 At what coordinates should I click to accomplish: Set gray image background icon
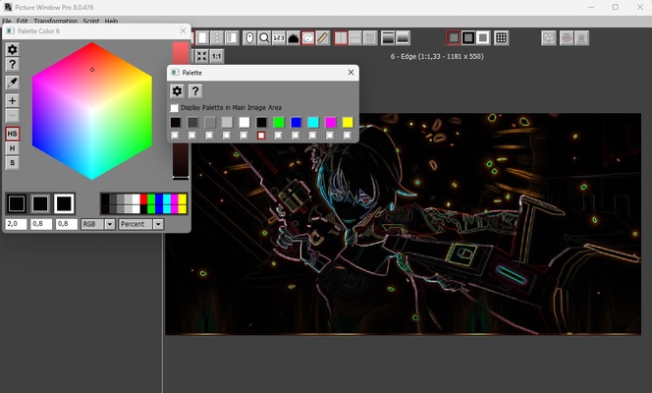[454, 38]
